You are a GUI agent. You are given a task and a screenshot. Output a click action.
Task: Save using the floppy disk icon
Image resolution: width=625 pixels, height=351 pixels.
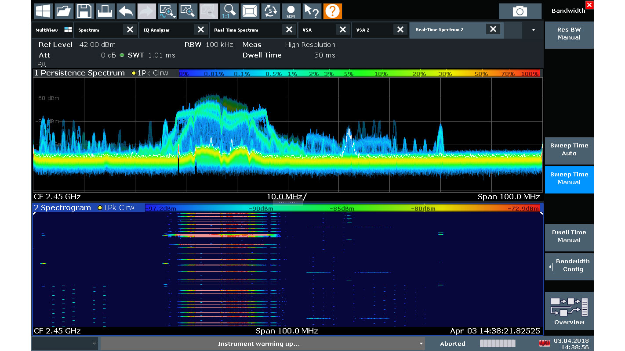pyautogui.click(x=85, y=11)
